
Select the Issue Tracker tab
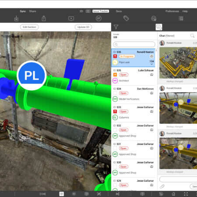101,11
